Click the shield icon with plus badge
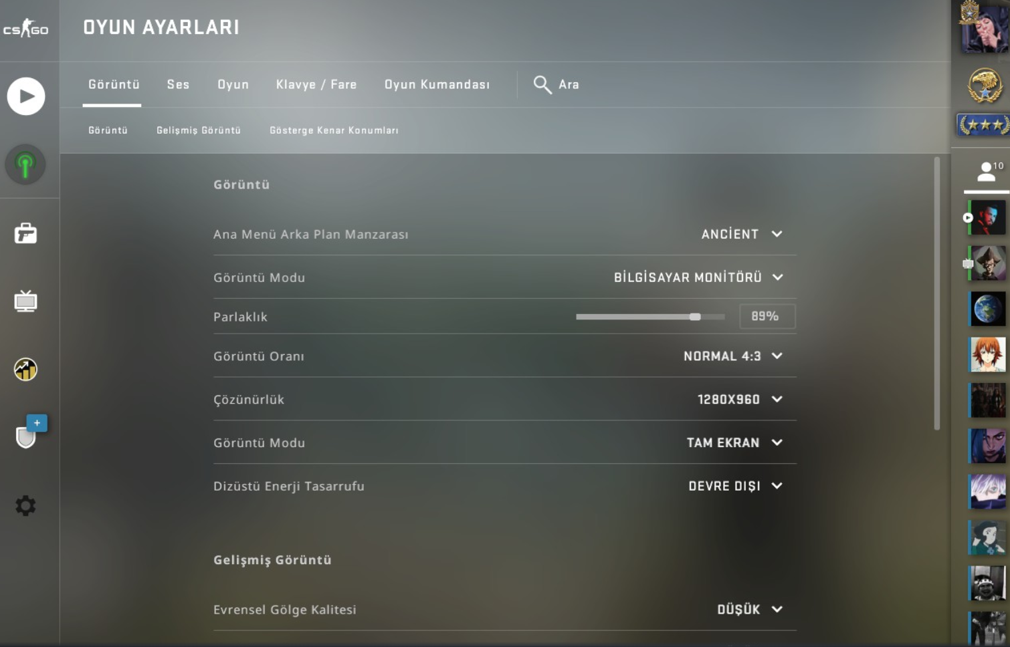Image resolution: width=1010 pixels, height=647 pixels. [x=27, y=435]
